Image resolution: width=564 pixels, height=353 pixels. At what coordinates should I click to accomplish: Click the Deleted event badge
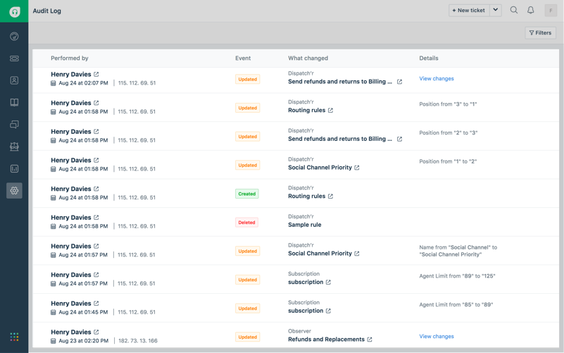click(x=246, y=223)
